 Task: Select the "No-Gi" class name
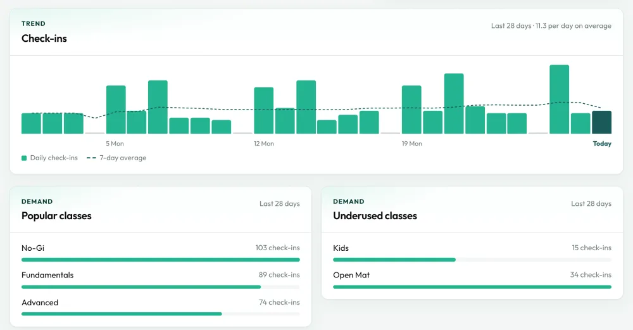pos(33,248)
